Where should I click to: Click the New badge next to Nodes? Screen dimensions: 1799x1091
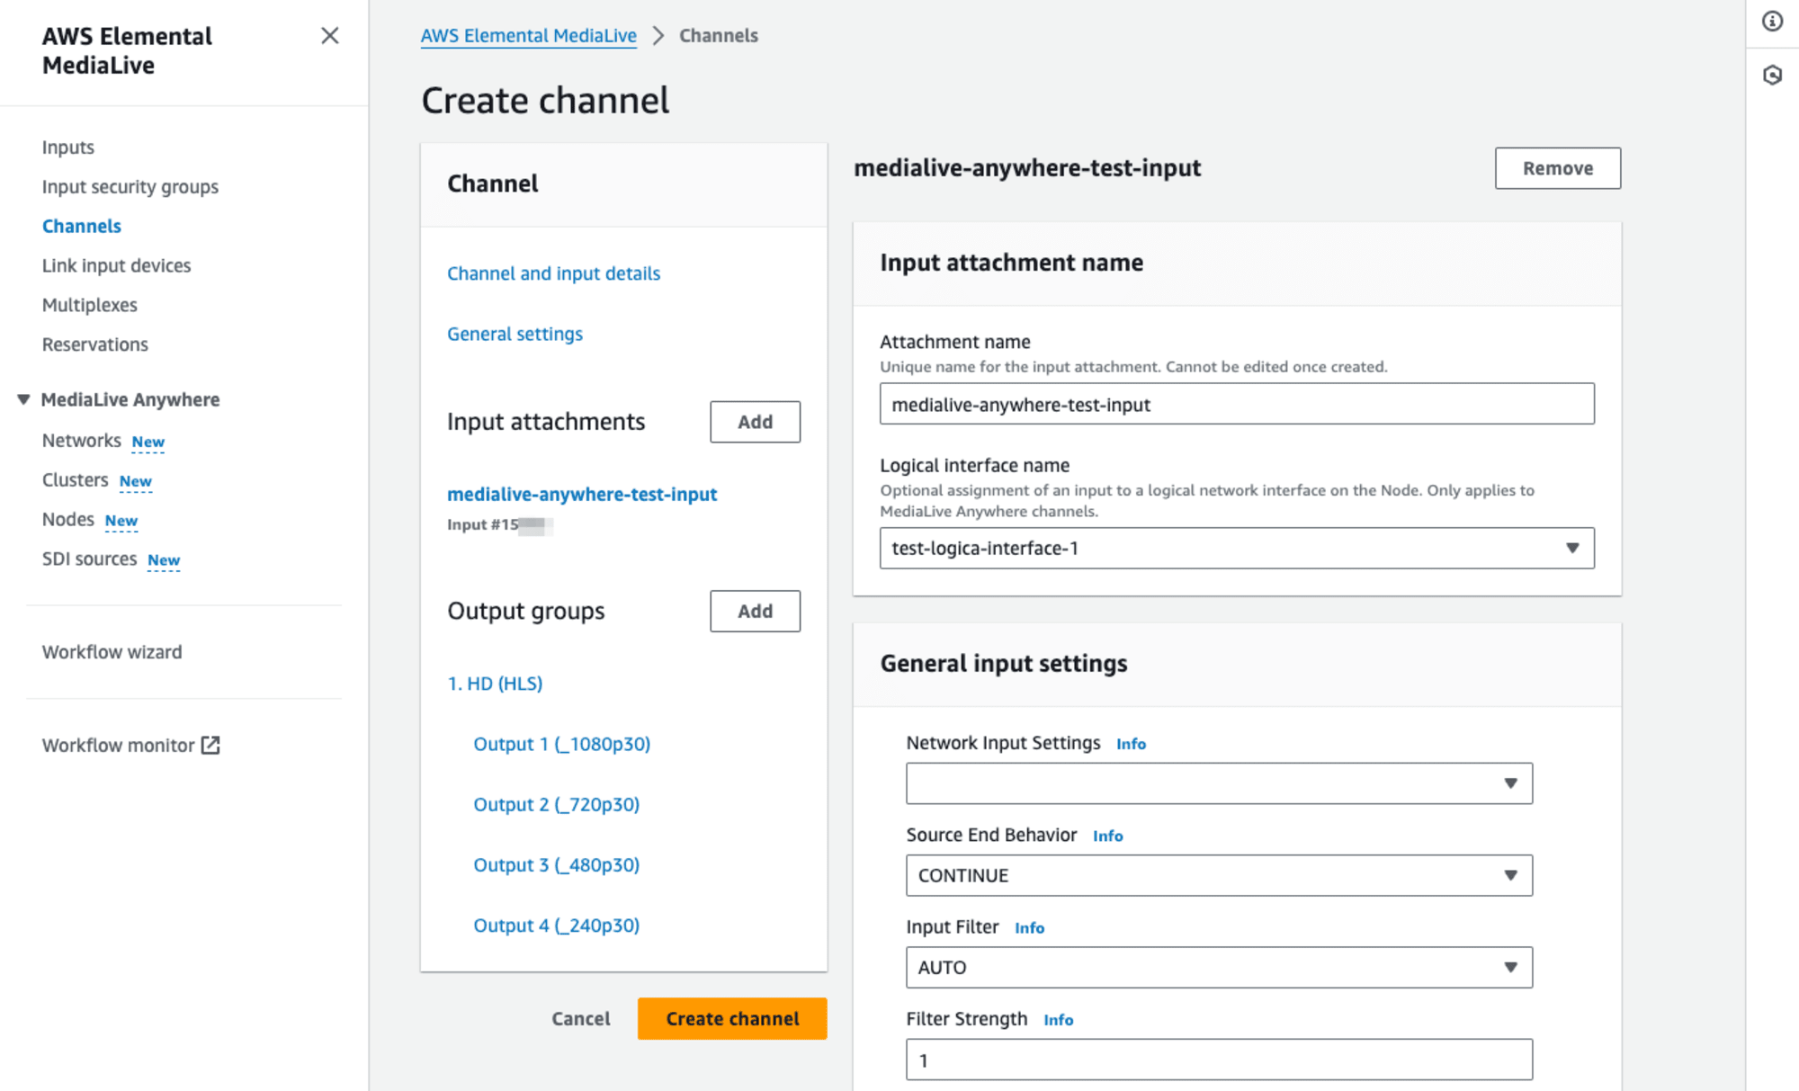121,521
